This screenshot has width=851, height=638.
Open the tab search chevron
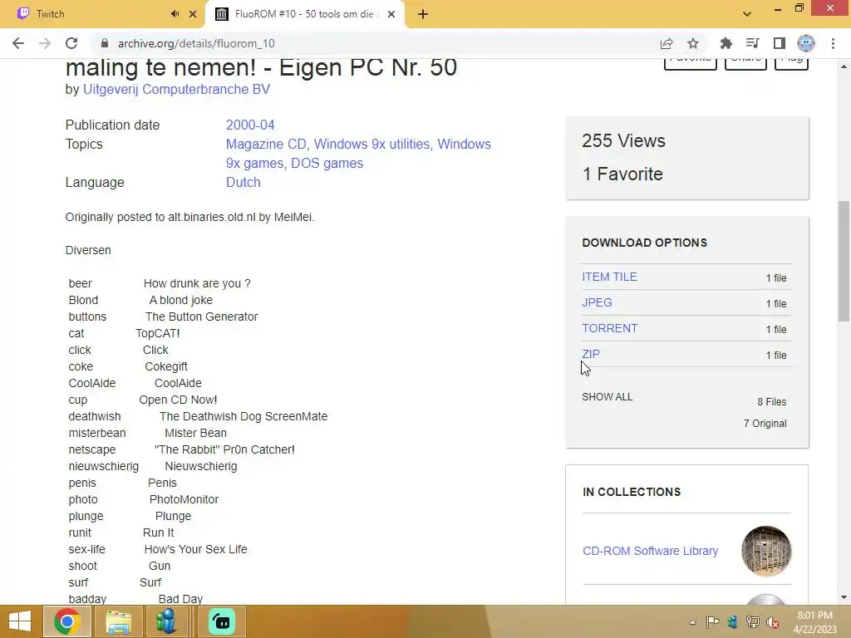pyautogui.click(x=747, y=14)
